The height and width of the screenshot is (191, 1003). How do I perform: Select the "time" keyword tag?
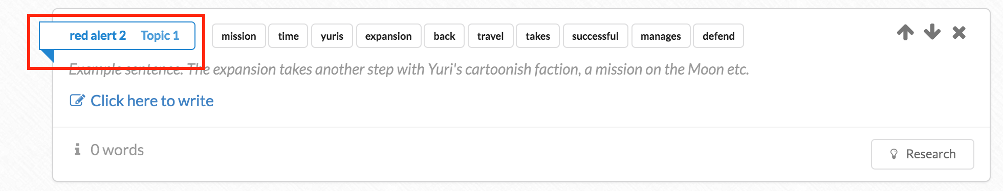(x=288, y=36)
